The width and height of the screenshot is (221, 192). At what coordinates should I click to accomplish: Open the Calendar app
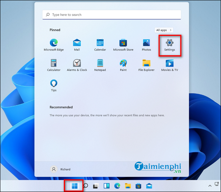(100, 43)
